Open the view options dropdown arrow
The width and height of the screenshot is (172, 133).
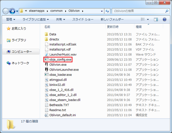pos(148,20)
